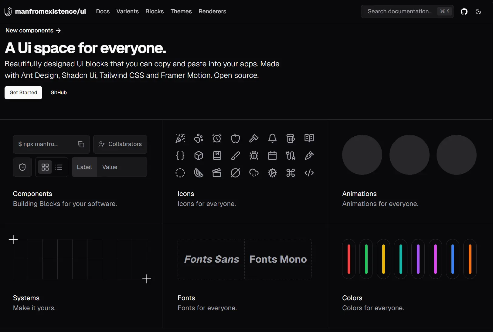The width and height of the screenshot is (493, 332).
Task: Click the party popper icon
Action: click(x=180, y=138)
